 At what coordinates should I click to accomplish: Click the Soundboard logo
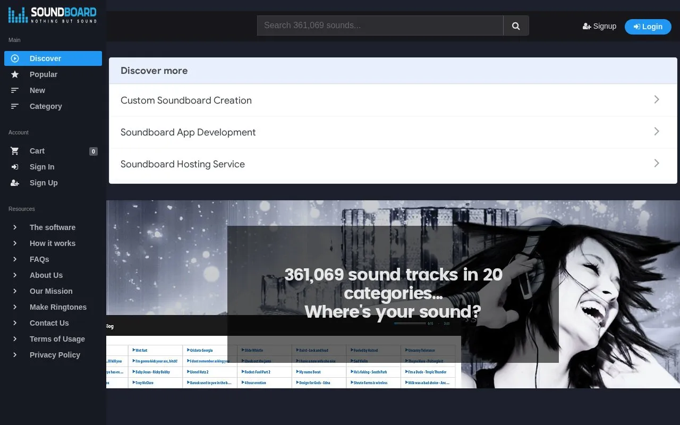tap(53, 15)
